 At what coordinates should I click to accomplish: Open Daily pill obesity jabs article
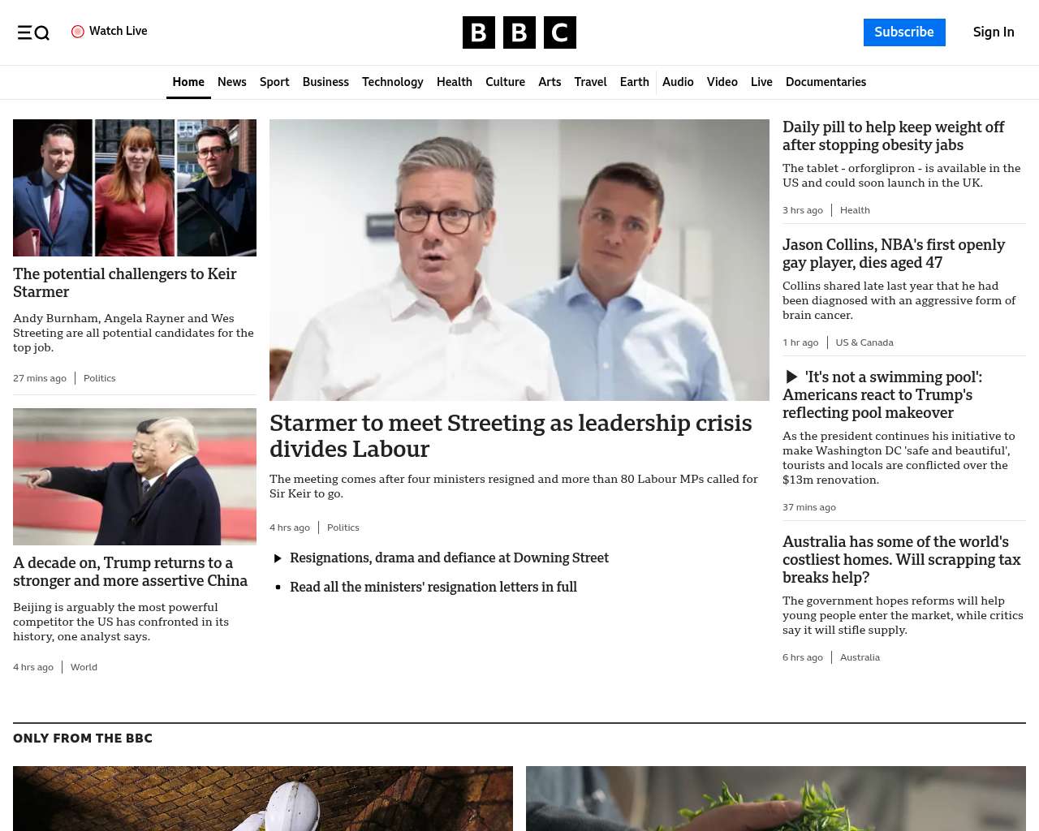(893, 136)
